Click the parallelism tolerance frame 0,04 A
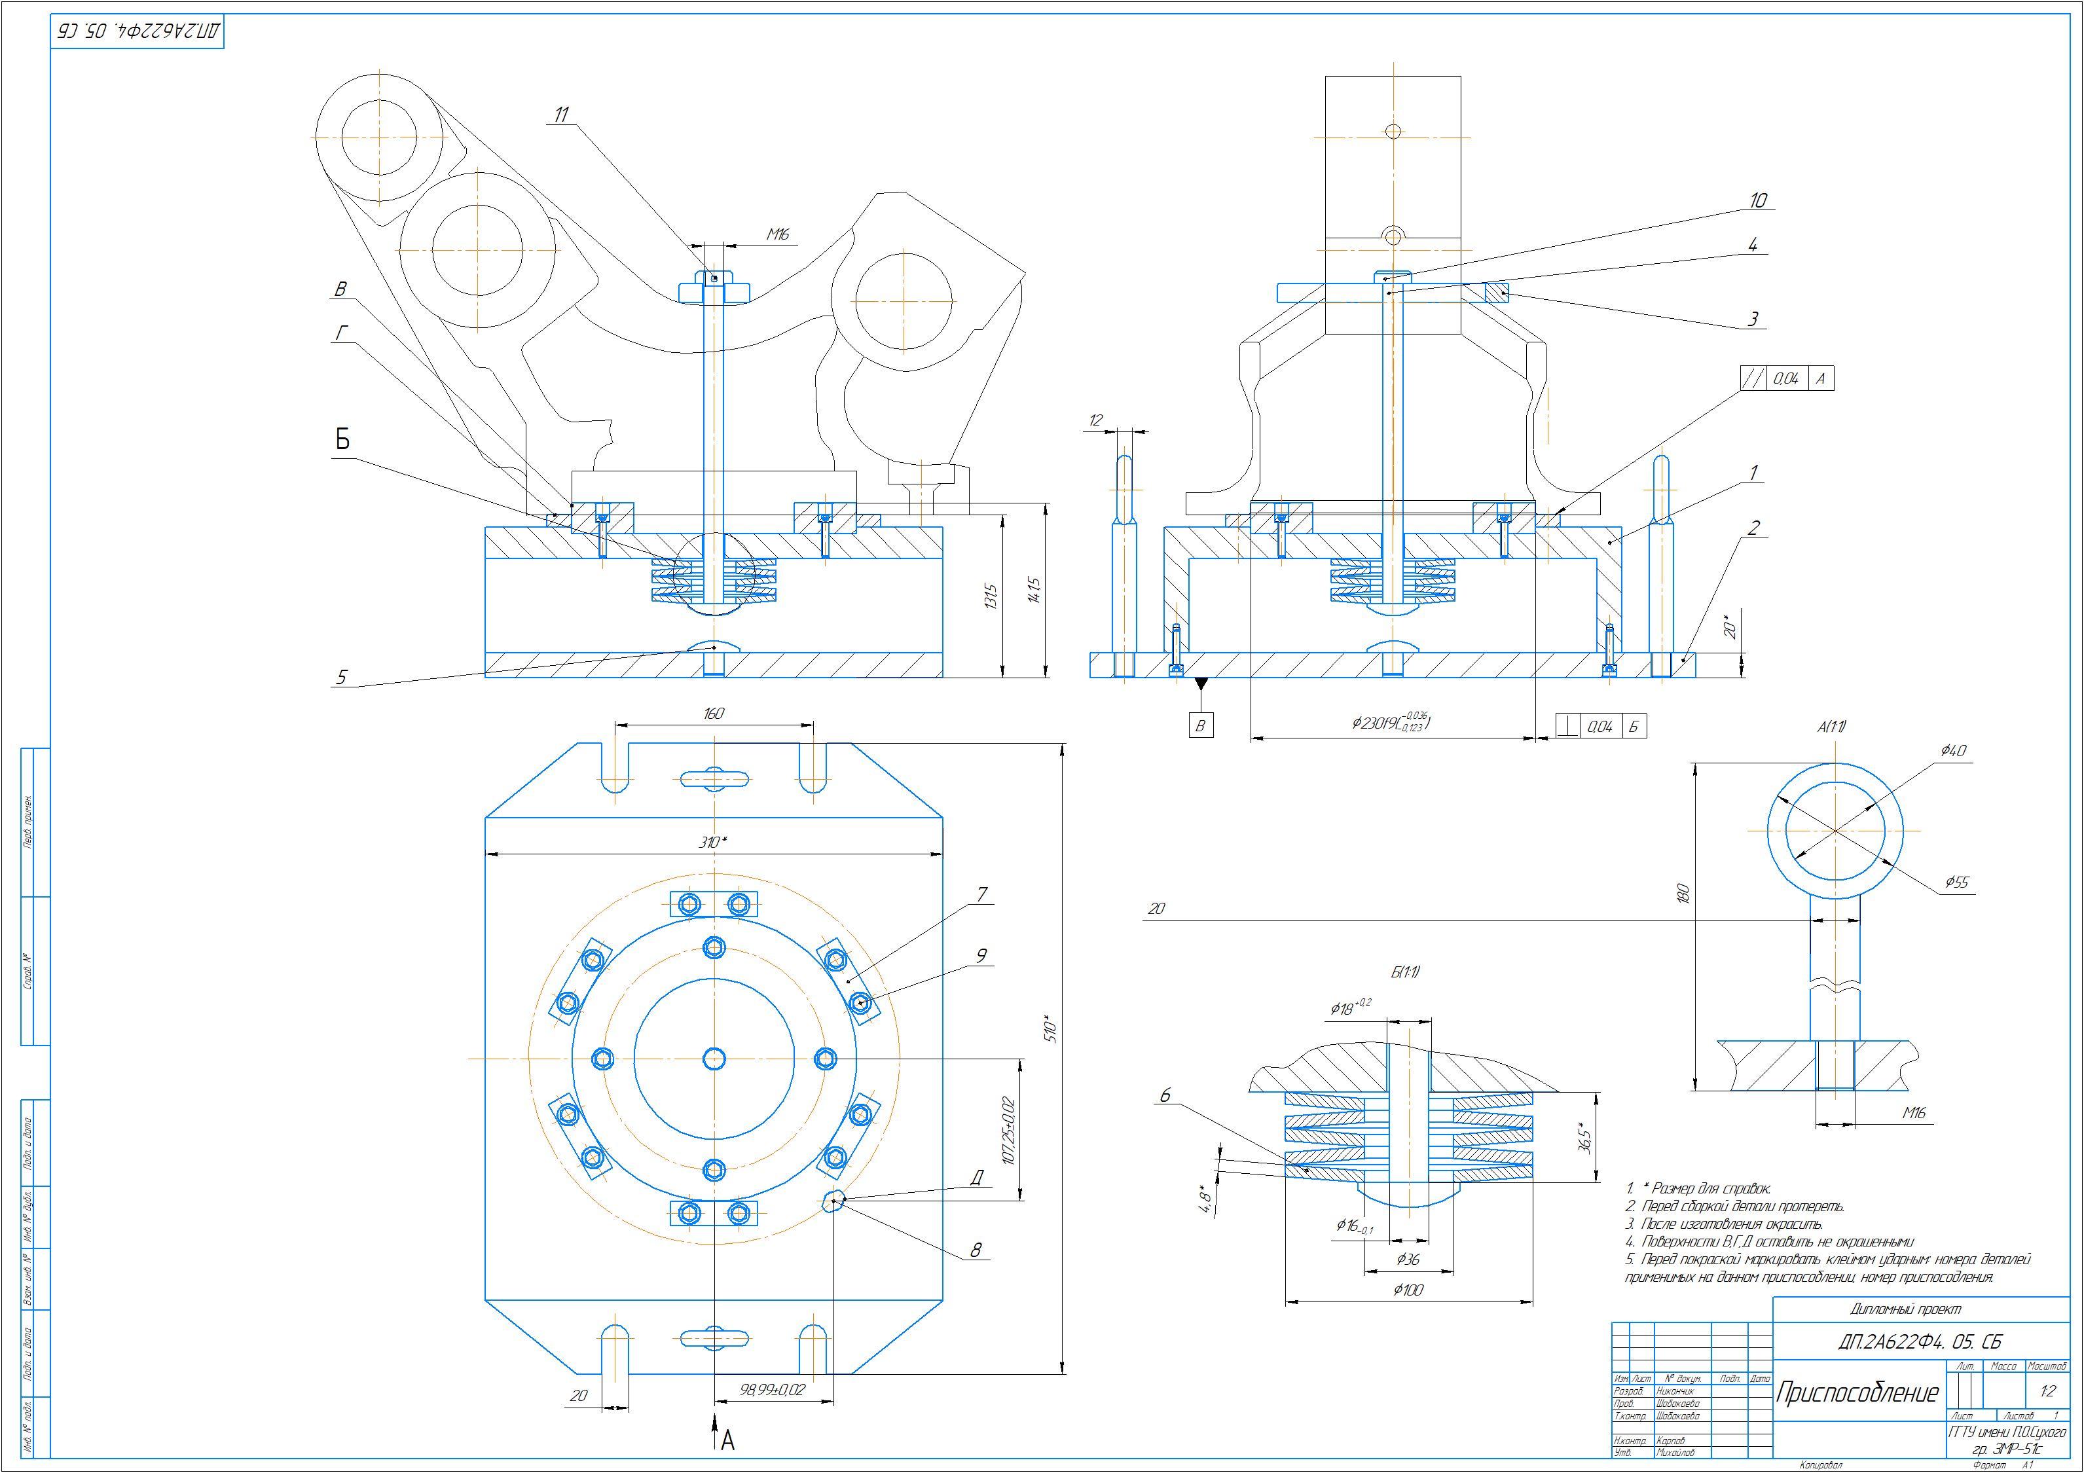The width and height of the screenshot is (2084, 1473). point(1786,378)
